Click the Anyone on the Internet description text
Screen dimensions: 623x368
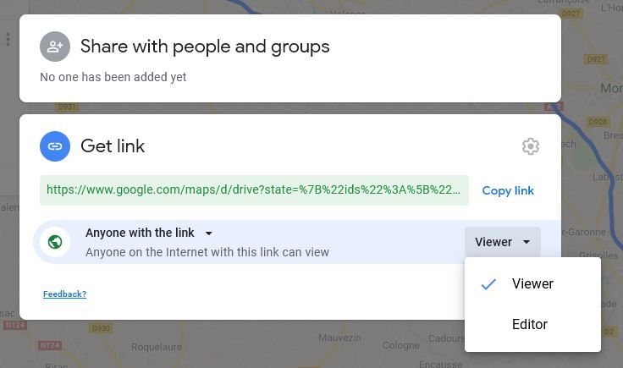[x=207, y=252]
